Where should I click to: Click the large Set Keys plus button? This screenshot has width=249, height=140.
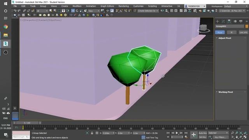click(194, 135)
